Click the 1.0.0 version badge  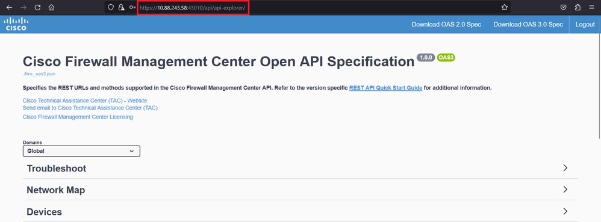tap(426, 58)
